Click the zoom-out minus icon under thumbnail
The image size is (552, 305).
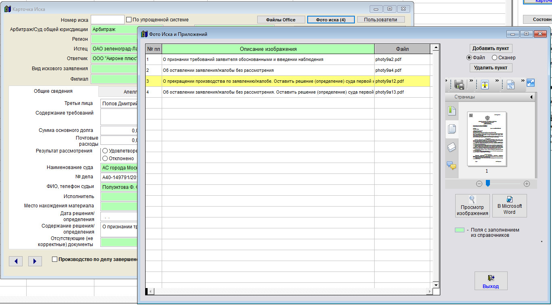coord(479,184)
